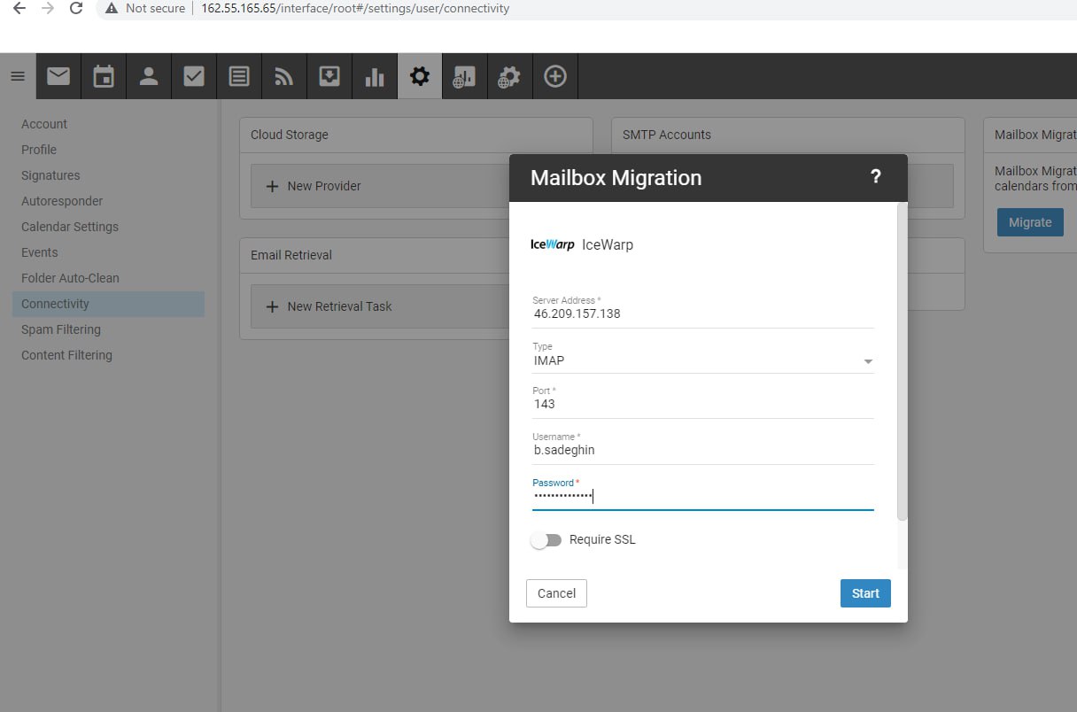Select Spam Filtering in the sidebar

[x=61, y=329]
